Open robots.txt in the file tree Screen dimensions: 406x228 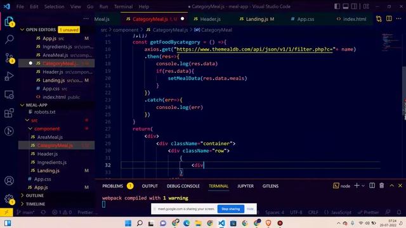click(x=44, y=112)
